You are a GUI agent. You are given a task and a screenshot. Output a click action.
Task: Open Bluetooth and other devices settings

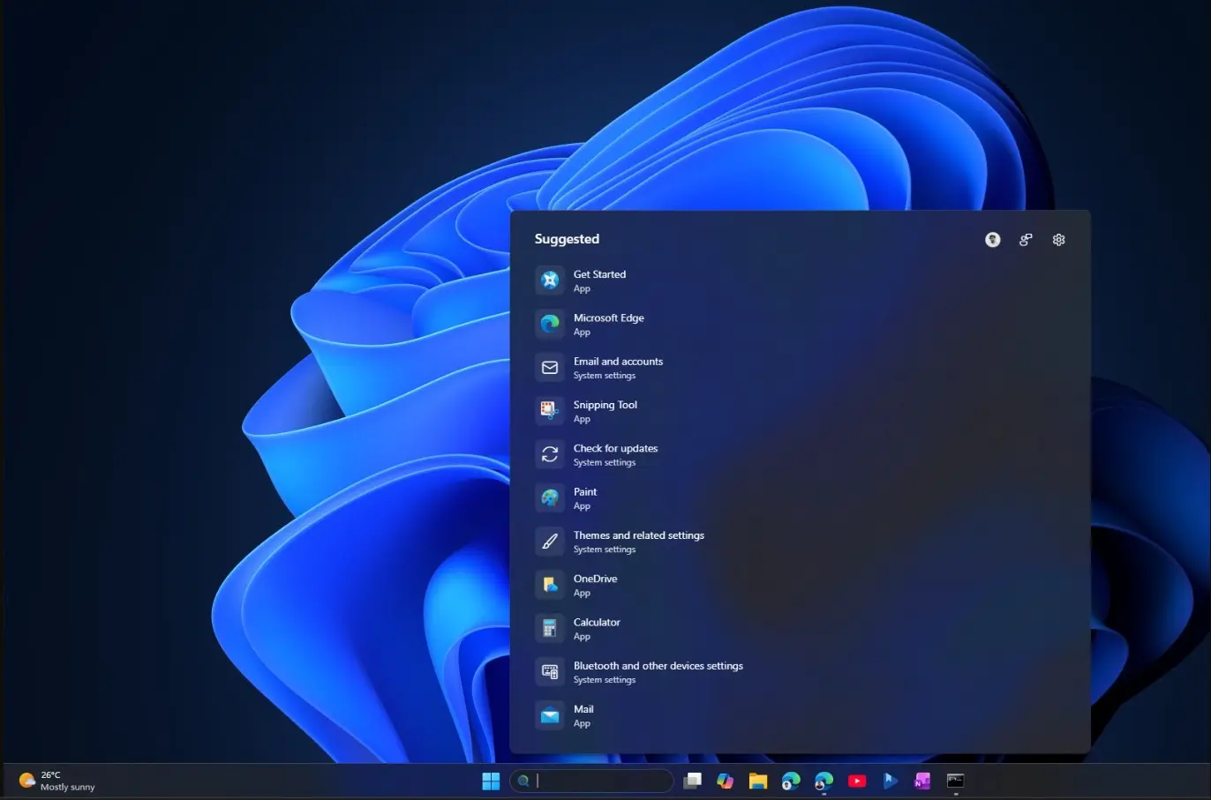pyautogui.click(x=799, y=672)
